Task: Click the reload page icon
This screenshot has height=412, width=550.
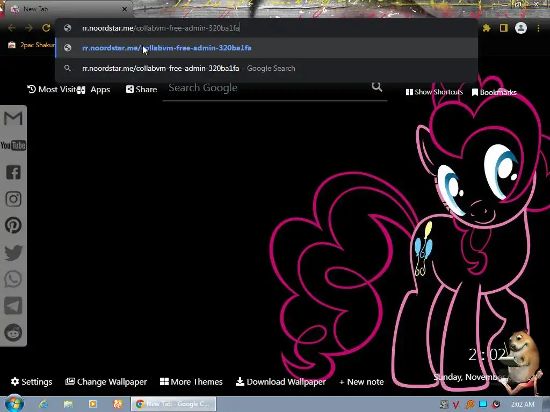Action: click(x=46, y=28)
